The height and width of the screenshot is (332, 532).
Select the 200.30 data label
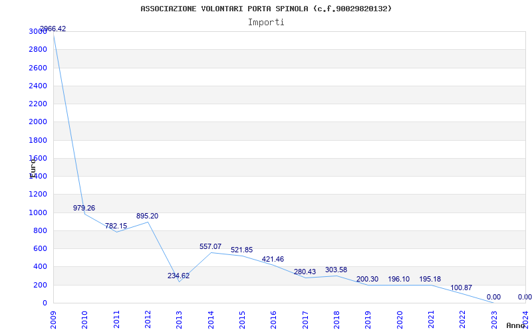[x=367, y=280]
